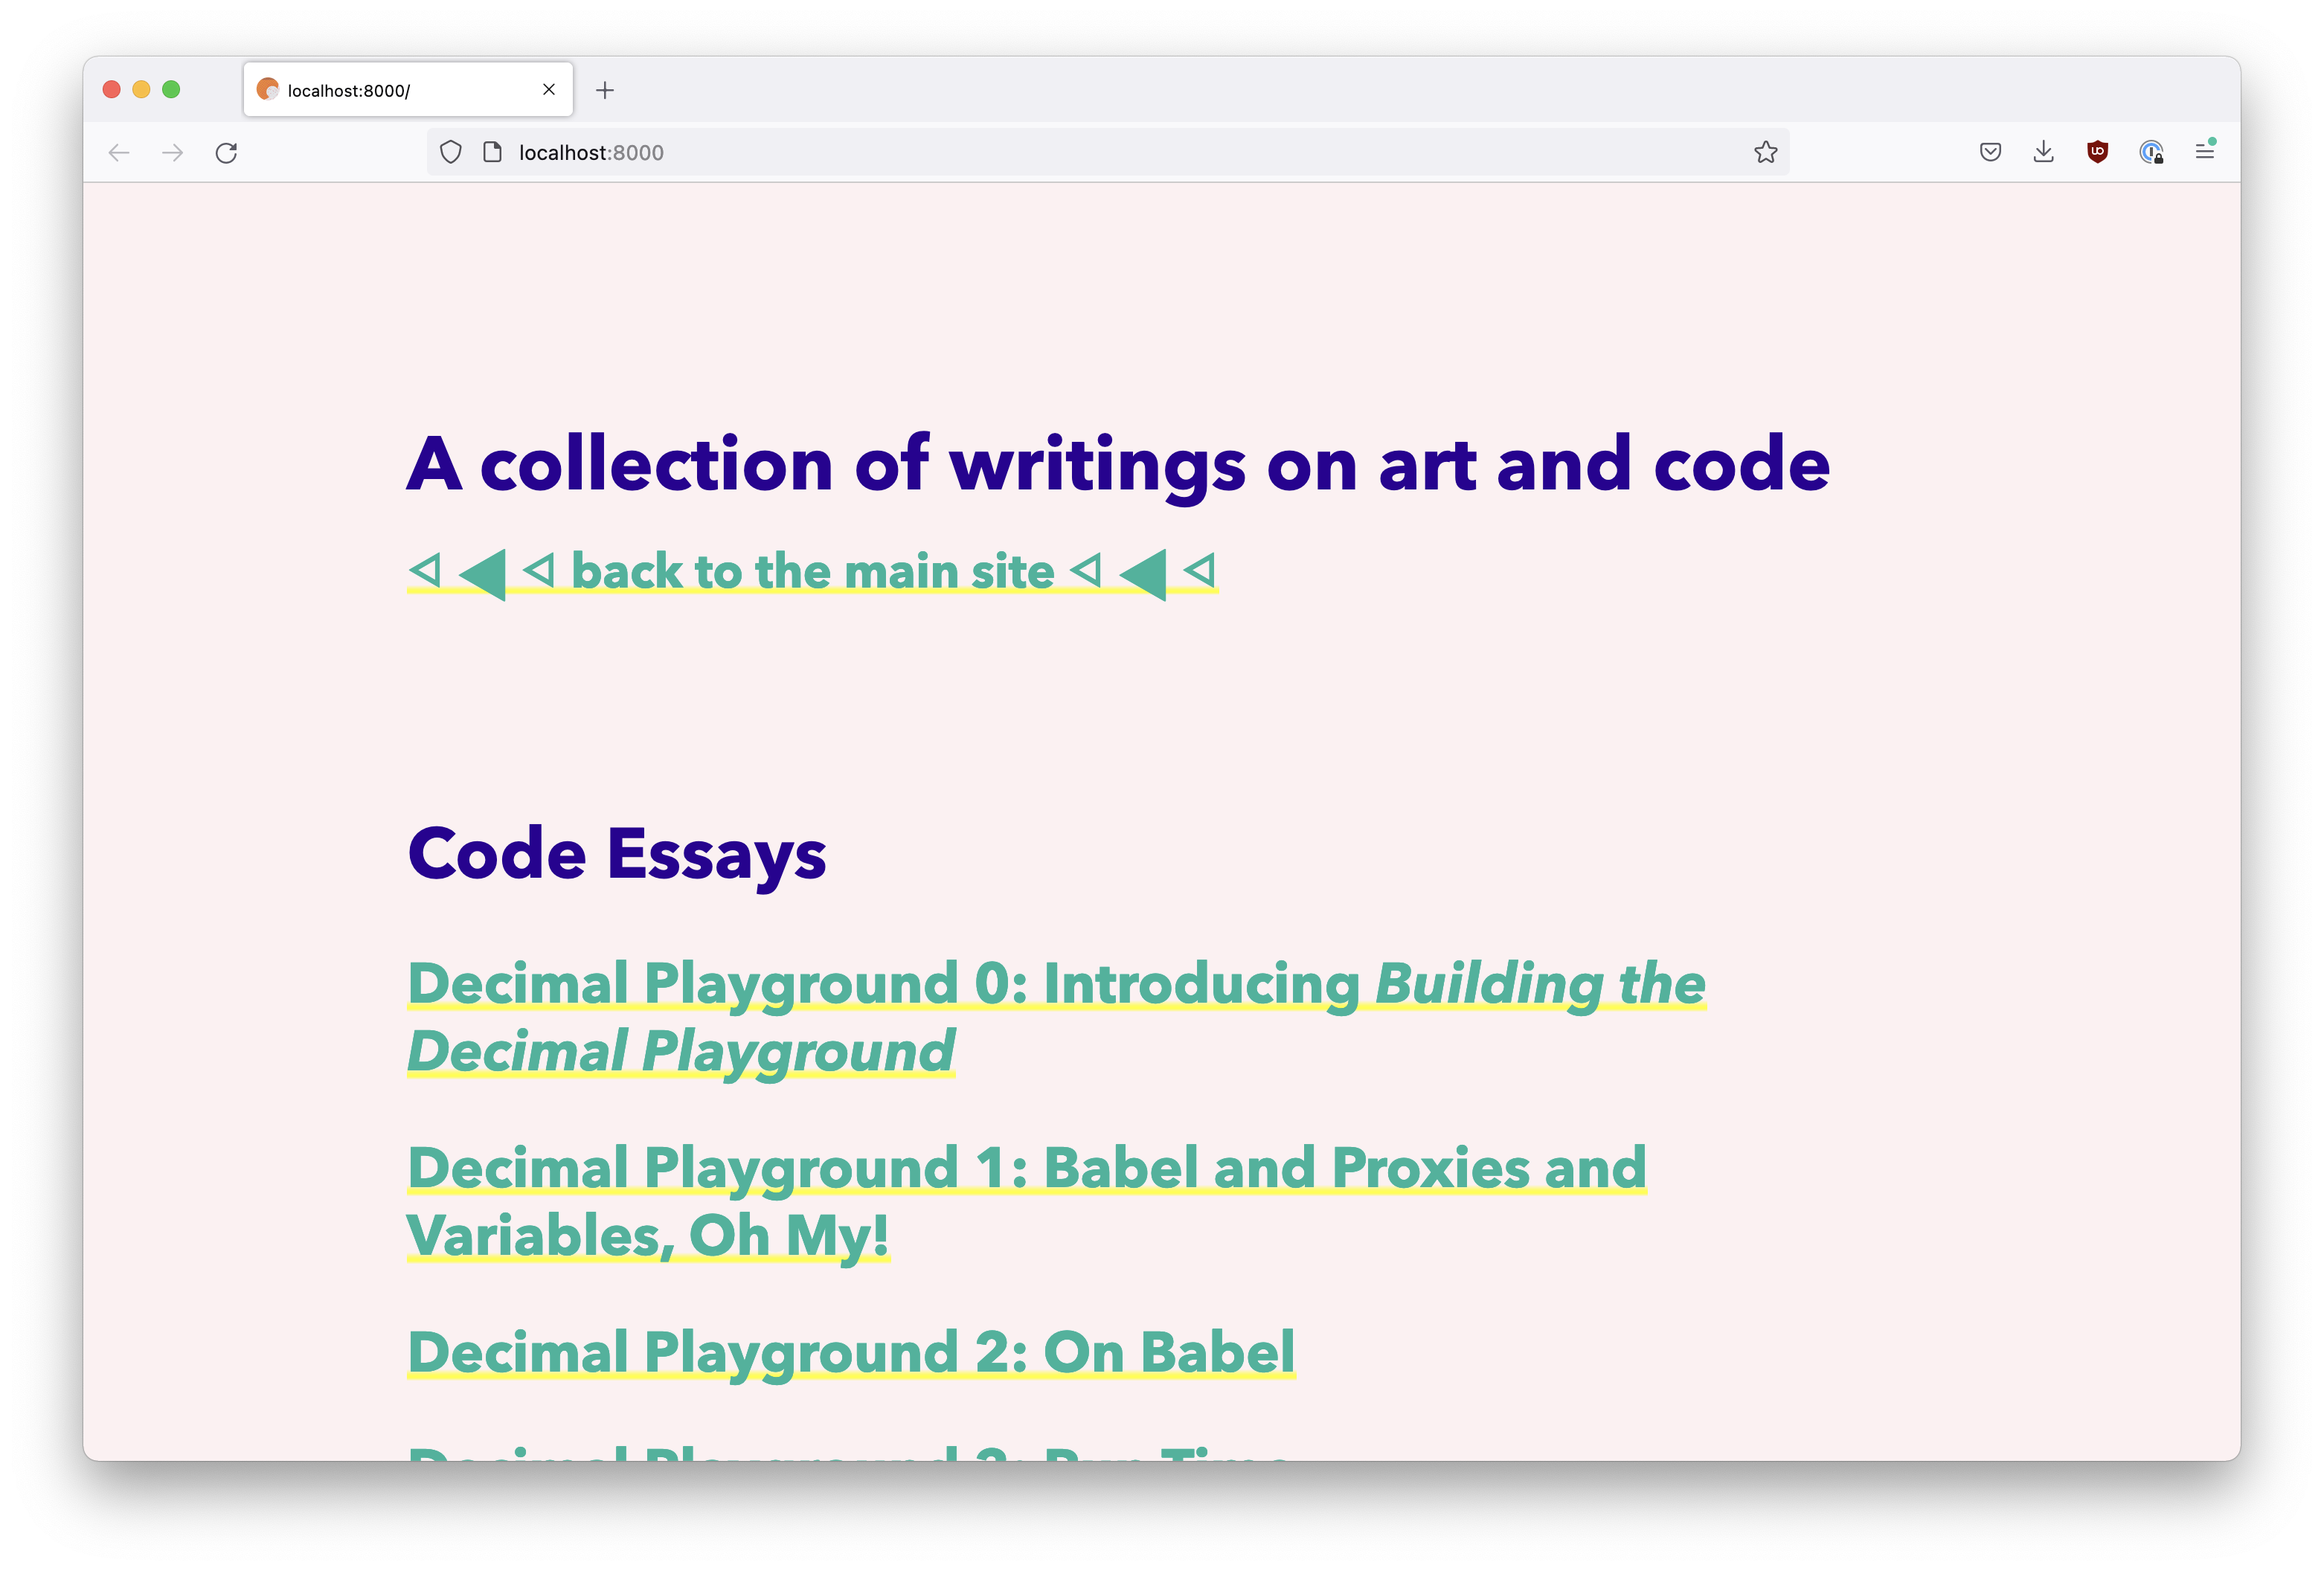Click the localhost:8000 address bar

1100,152
